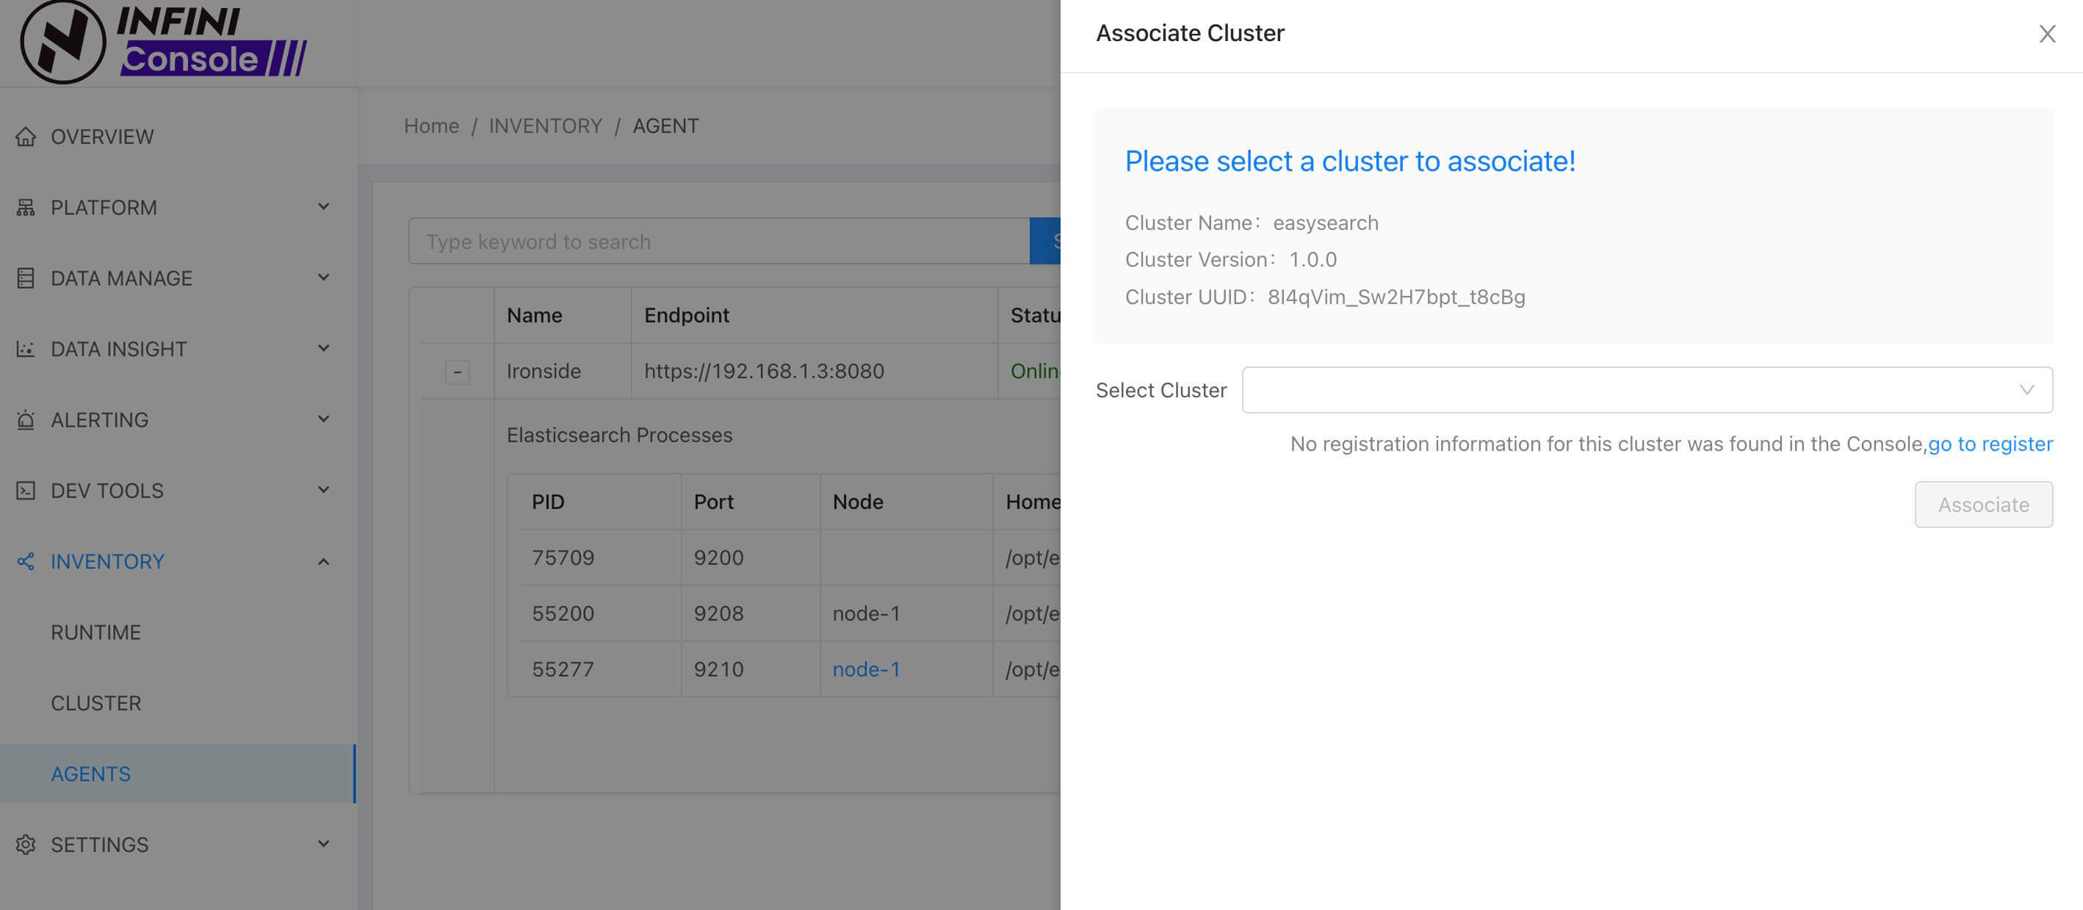Click the Platform sidebar icon
Viewport: 2083px width, 910px height.
coord(26,208)
